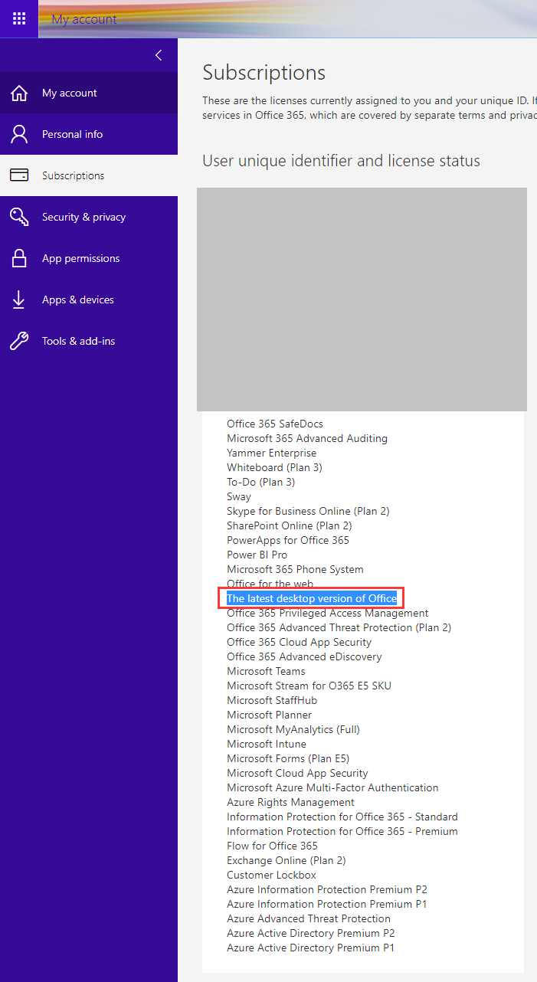Select Information Protection for Office 365 - Standard

click(x=342, y=817)
